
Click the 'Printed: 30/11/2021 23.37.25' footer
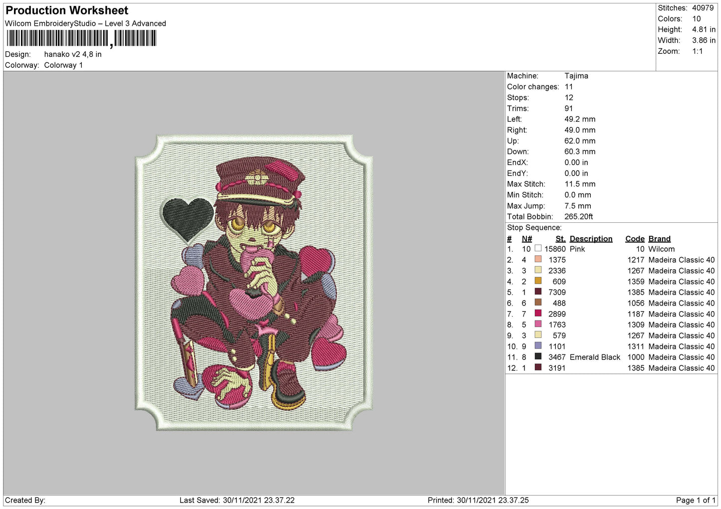point(478,500)
